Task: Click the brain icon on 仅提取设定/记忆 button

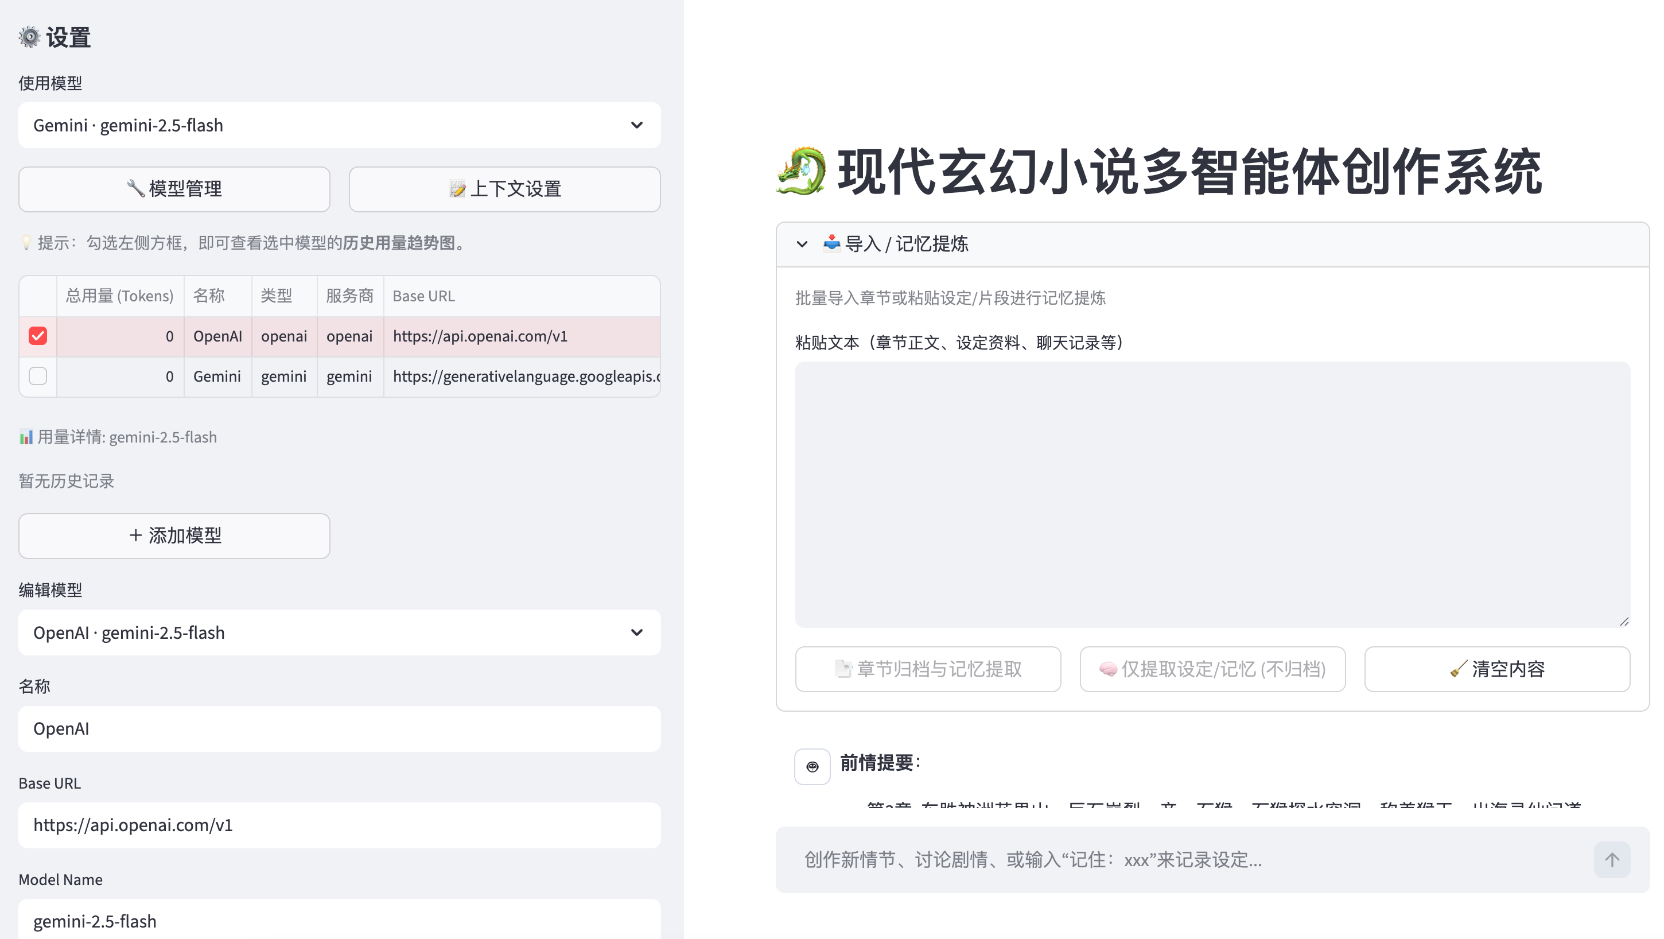Action: [x=1109, y=669]
